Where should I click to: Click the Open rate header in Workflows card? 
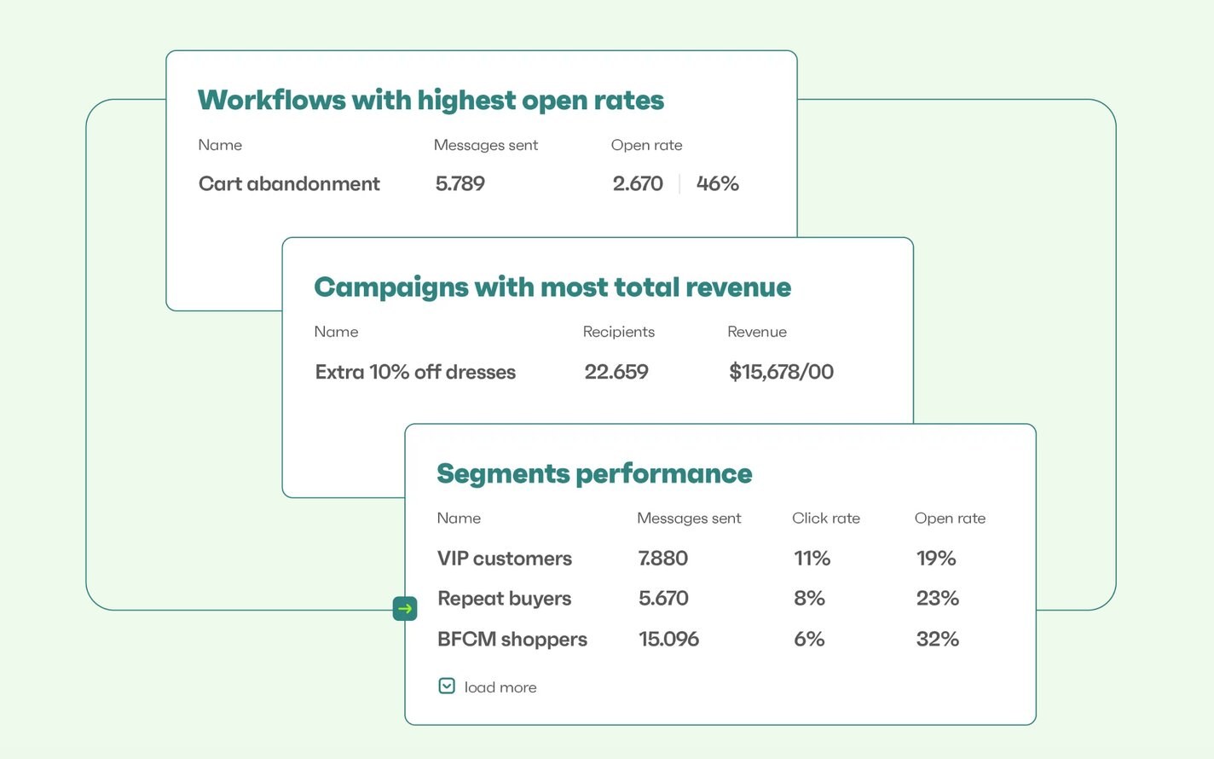pyautogui.click(x=646, y=146)
